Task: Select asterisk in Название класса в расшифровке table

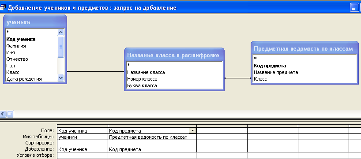Action: pos(129,65)
